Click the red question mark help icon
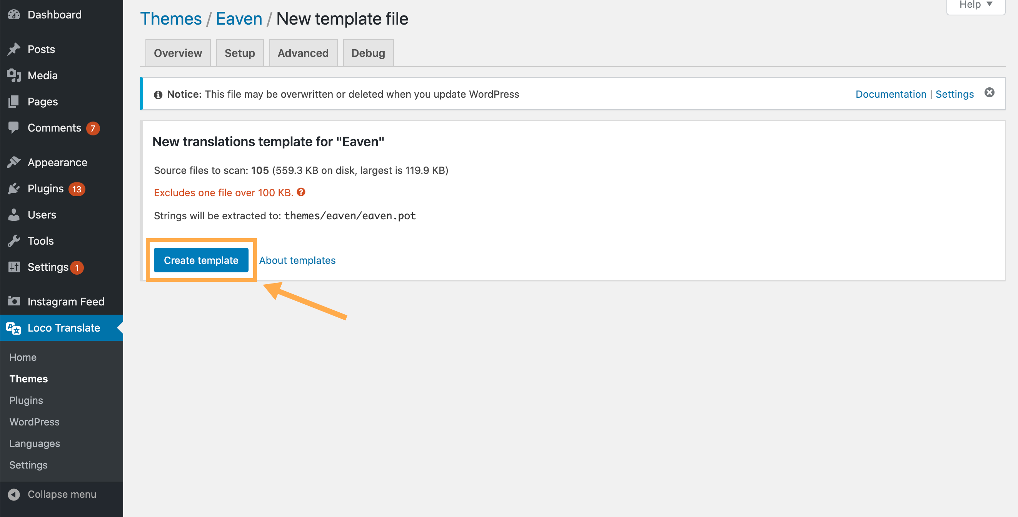1018x517 pixels. [x=301, y=192]
